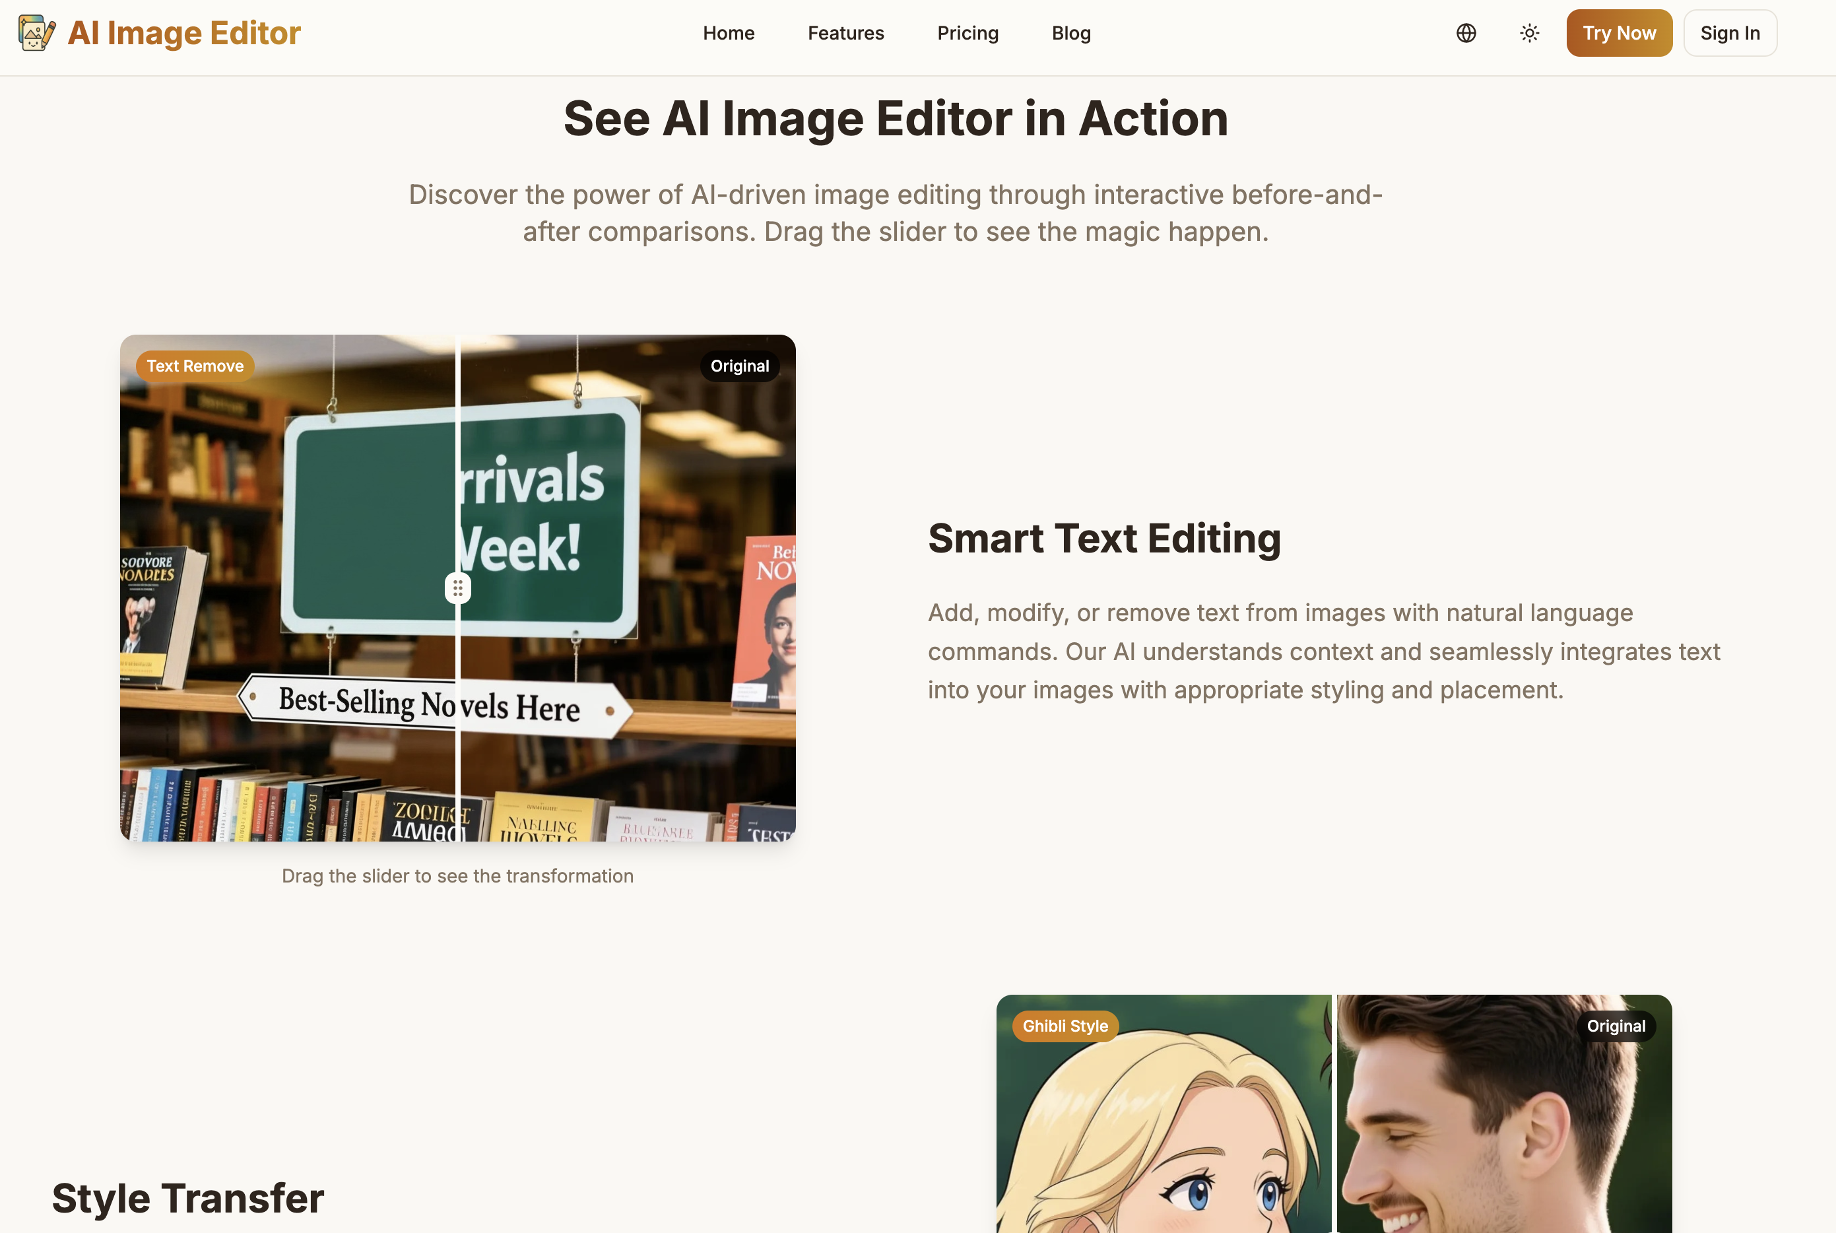The height and width of the screenshot is (1233, 1836).
Task: Click the Smart Text Editing heading
Action: coord(1104,538)
